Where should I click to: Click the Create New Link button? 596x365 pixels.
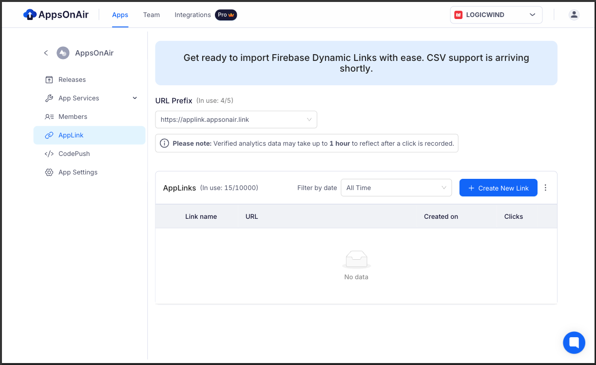[x=498, y=188]
